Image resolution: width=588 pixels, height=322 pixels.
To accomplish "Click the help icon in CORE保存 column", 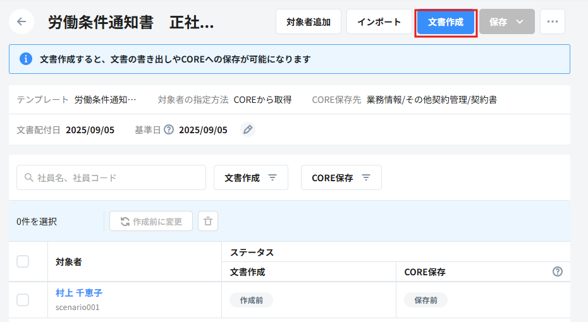I will coord(557,271).
